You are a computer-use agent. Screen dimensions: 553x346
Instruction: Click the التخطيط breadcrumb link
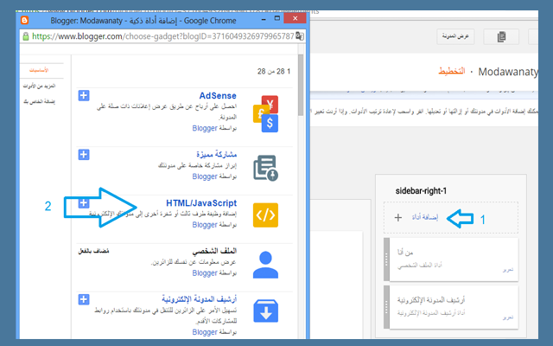pyautogui.click(x=452, y=71)
